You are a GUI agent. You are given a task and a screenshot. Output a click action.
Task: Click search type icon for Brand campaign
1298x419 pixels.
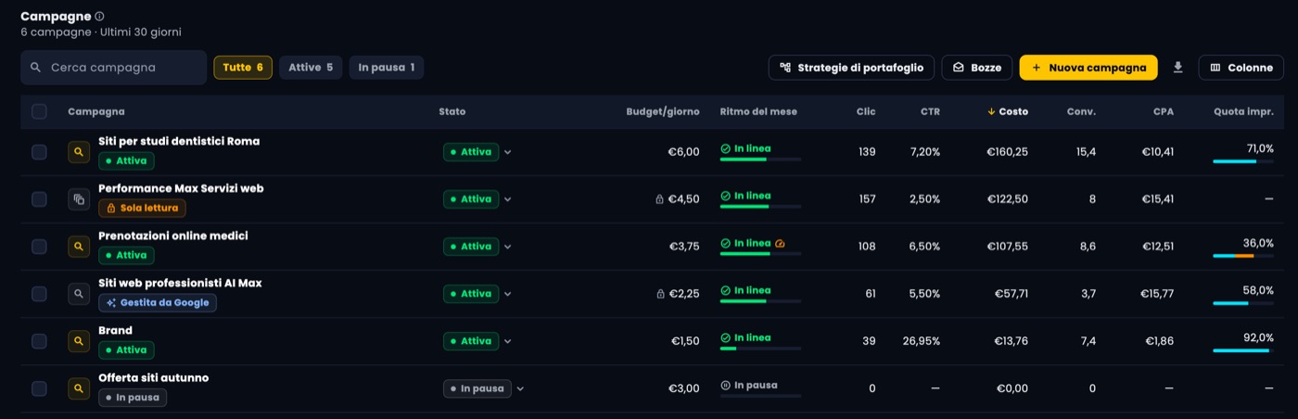point(79,341)
